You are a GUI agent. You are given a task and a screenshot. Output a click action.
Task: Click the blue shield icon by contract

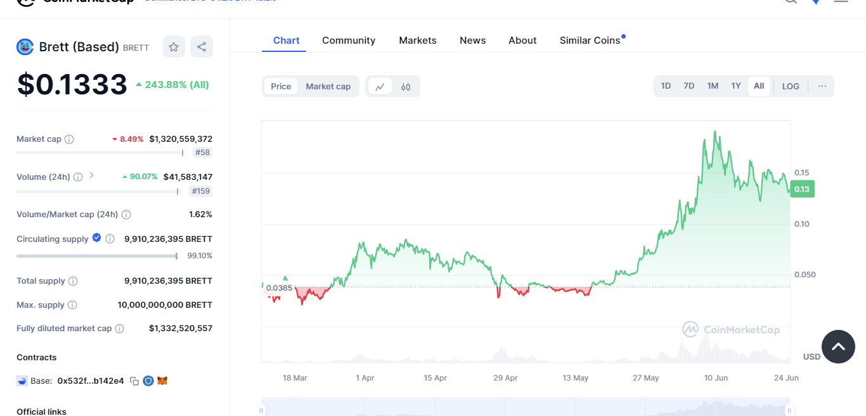pyautogui.click(x=148, y=381)
